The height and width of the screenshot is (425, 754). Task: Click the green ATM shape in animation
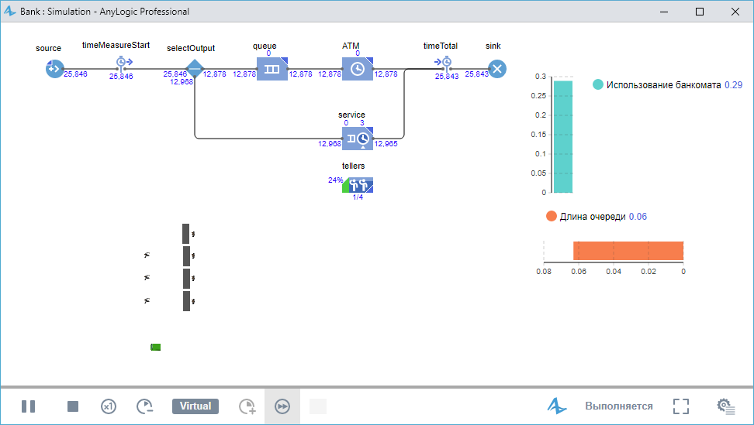(x=155, y=348)
